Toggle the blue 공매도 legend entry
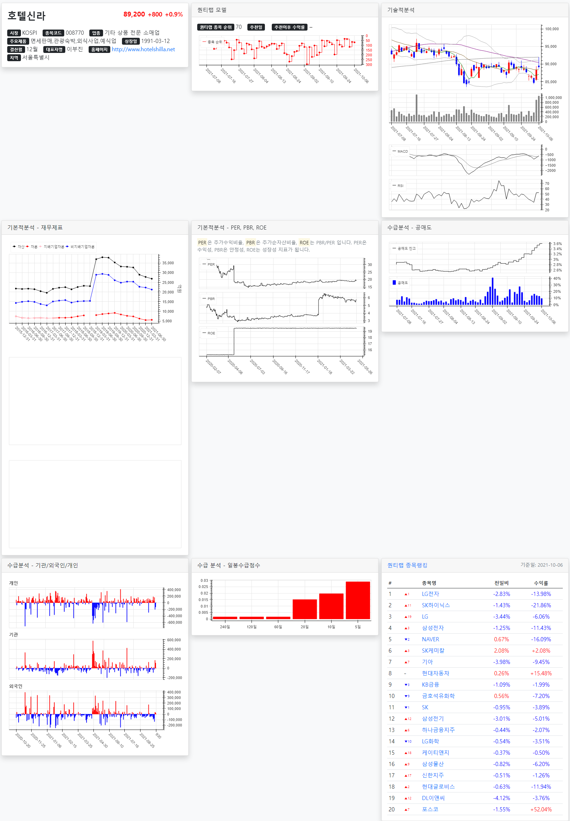The width and height of the screenshot is (570, 821). click(400, 282)
